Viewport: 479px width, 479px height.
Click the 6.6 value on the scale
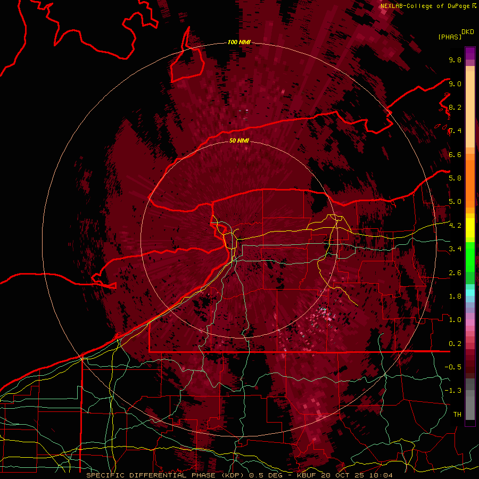pos(455,154)
